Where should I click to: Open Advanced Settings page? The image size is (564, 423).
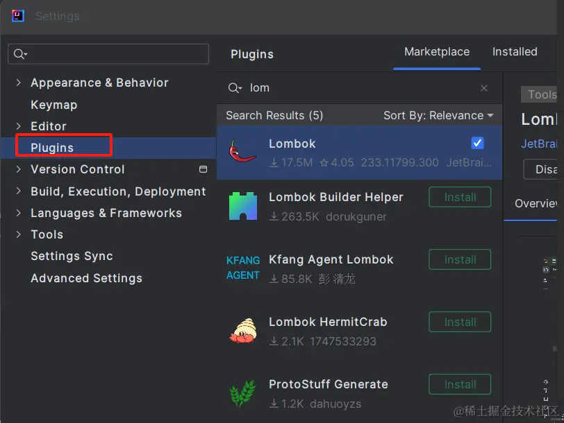(86, 278)
